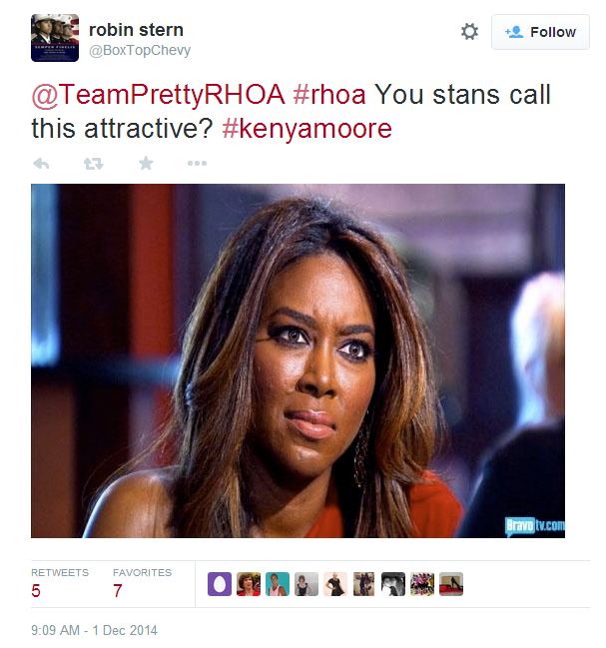The width and height of the screenshot is (606, 648).
Task: Click the avatar with teal background
Action: point(278,584)
